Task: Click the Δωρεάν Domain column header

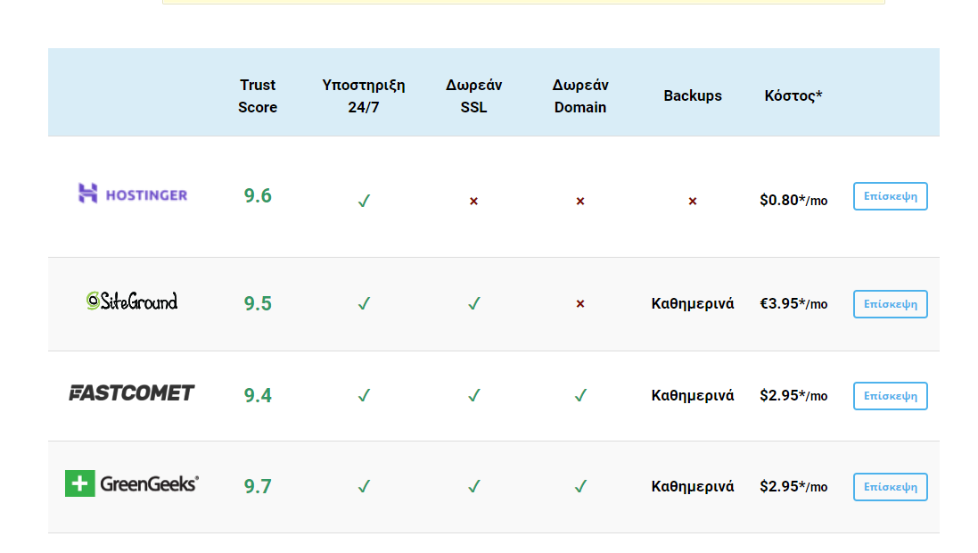Action: coord(580,96)
